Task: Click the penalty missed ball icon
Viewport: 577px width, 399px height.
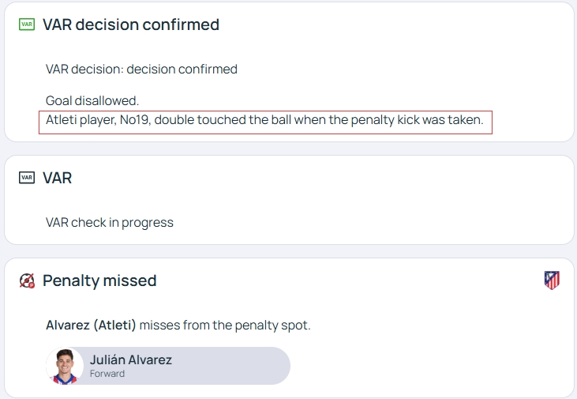Action: pos(27,280)
